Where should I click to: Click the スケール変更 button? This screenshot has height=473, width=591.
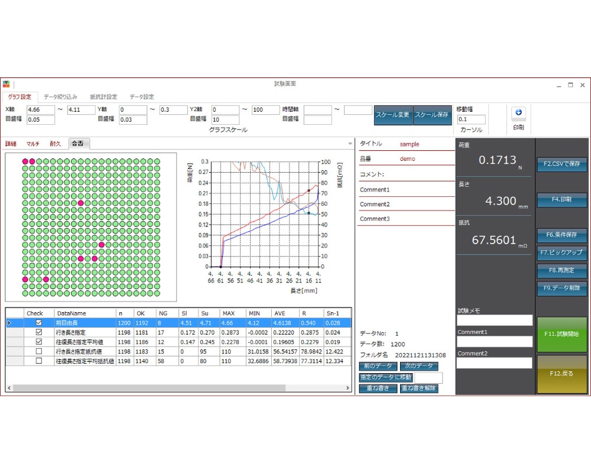pyautogui.click(x=392, y=115)
